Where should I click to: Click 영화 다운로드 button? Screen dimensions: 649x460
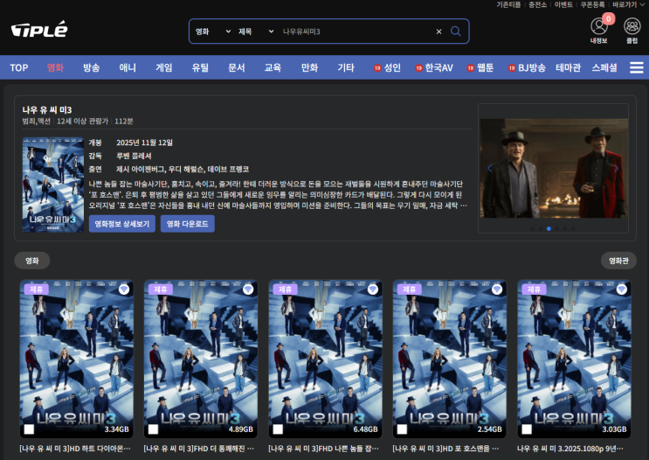(x=188, y=224)
